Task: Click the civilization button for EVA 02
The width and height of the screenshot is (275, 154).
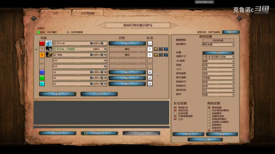Action: (127, 43)
